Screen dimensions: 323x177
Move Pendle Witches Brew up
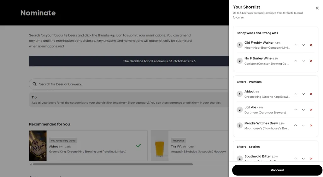click(x=295, y=125)
